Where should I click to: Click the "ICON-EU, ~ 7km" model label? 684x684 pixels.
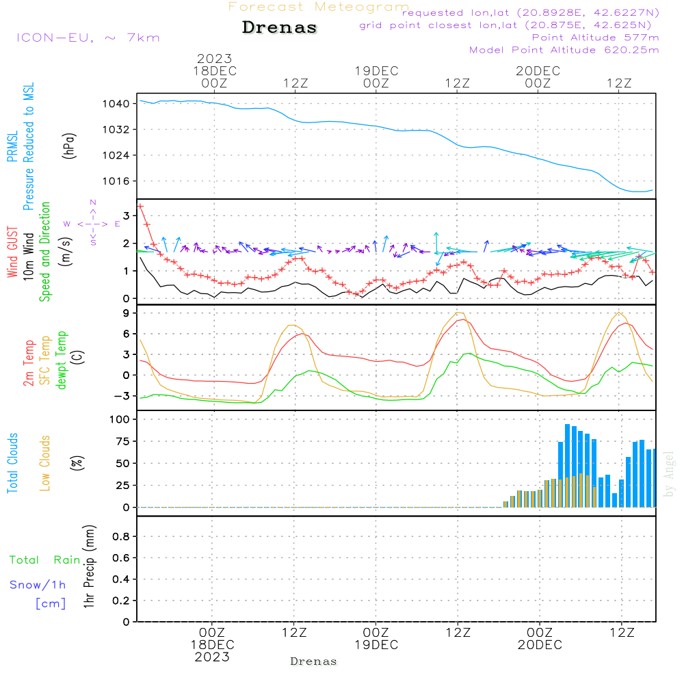(x=88, y=38)
